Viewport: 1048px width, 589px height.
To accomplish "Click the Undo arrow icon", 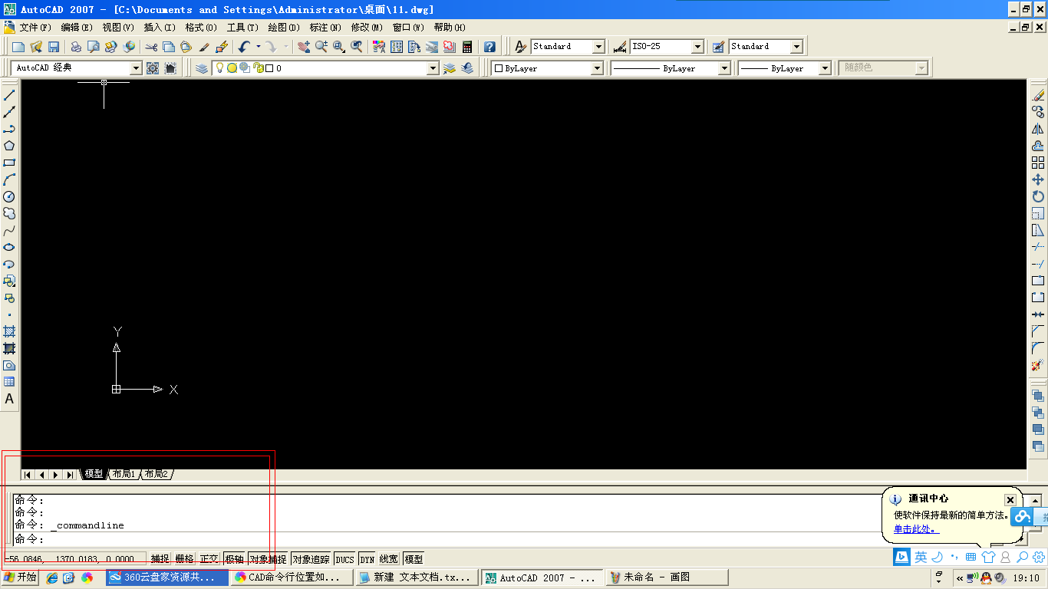I will coord(244,47).
